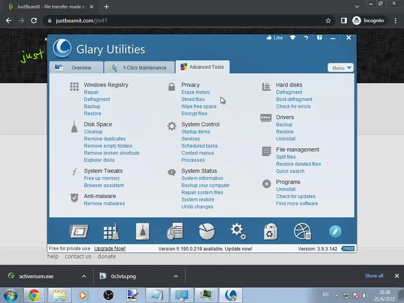
Task: Expand 0s3vta.png download options chevron
Action: pos(176,276)
